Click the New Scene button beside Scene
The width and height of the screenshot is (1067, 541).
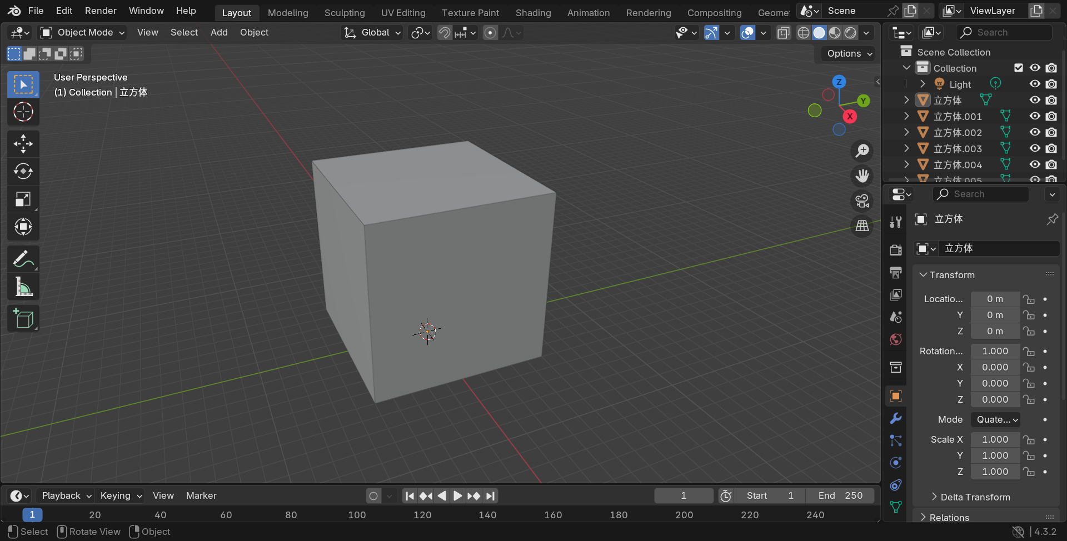910,11
